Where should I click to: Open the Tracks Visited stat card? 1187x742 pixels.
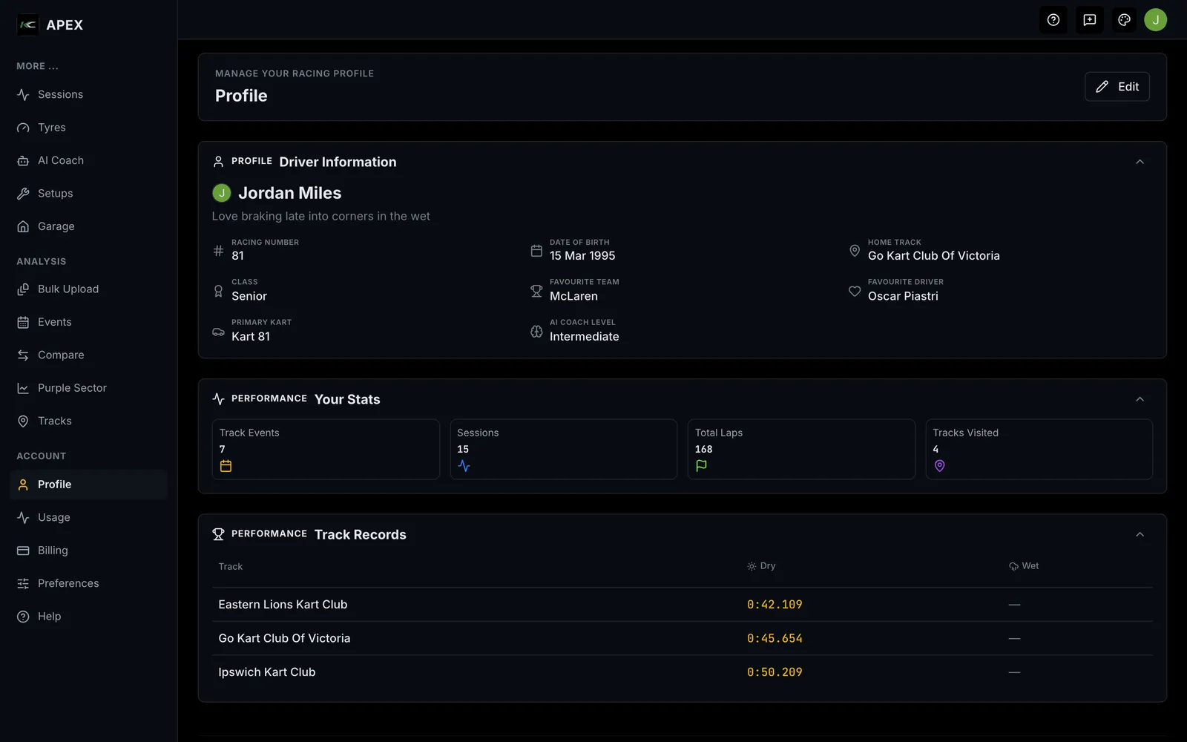click(1039, 449)
